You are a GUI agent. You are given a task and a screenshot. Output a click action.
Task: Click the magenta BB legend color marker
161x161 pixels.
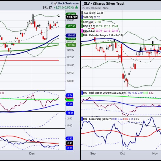(x=82, y=31)
